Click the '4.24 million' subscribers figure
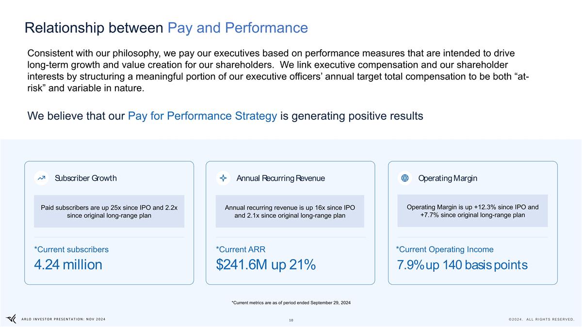This screenshot has height=327, width=582. click(68, 265)
